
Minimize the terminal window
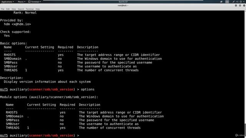[x=236, y=5]
